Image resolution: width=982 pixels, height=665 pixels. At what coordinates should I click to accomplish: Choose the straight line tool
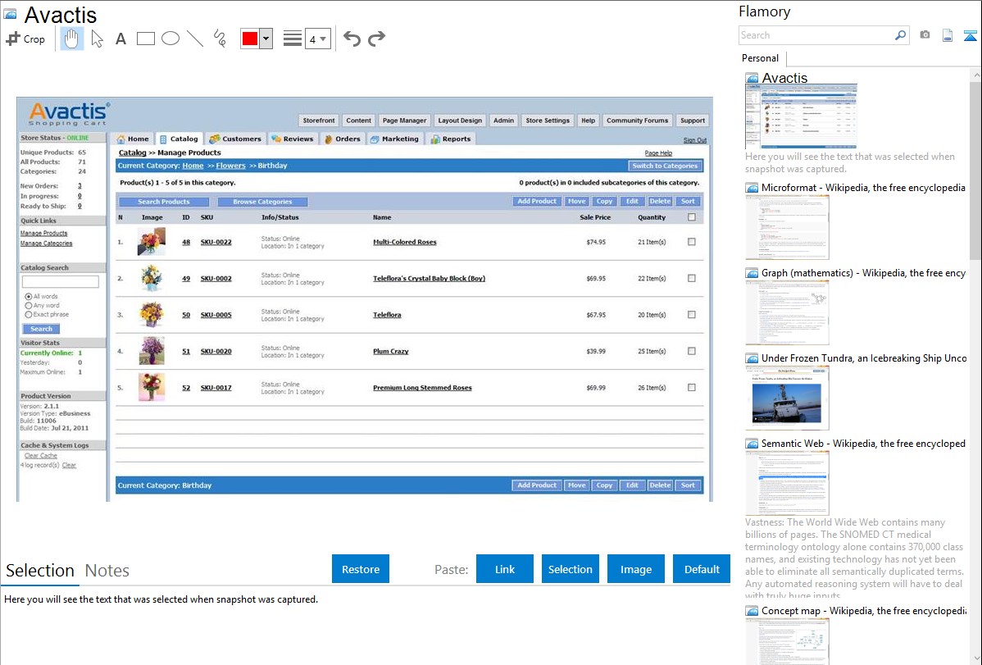[195, 39]
